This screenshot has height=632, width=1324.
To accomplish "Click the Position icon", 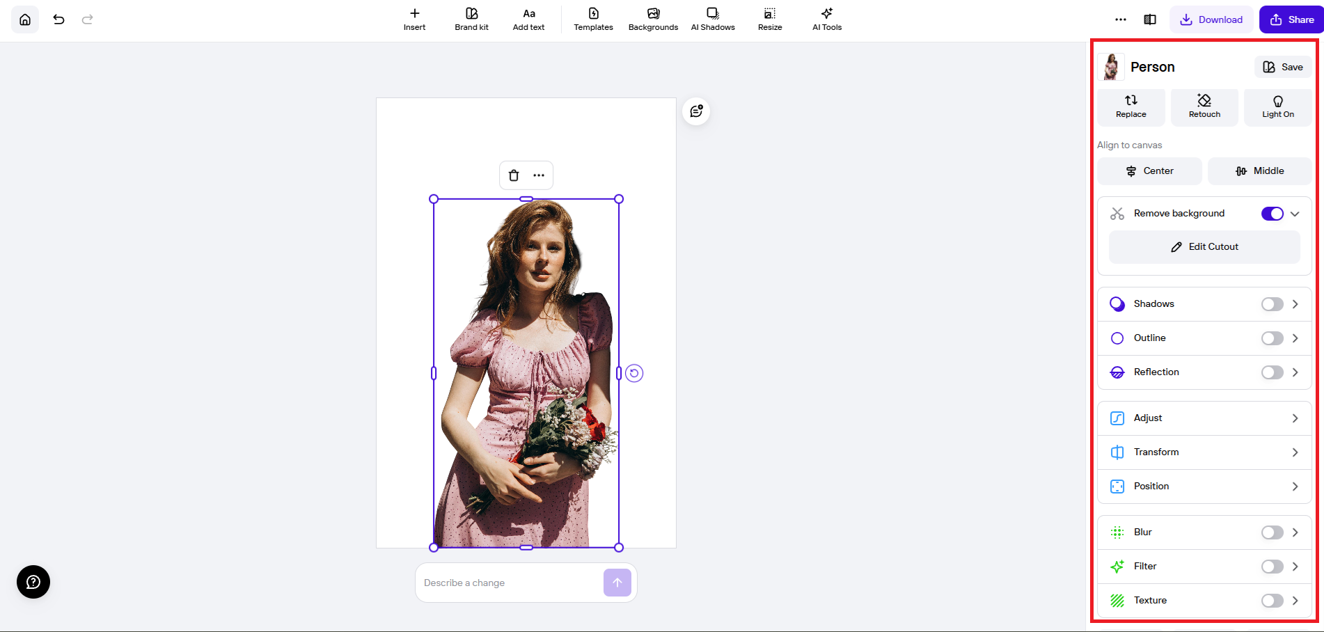I will [x=1117, y=487].
